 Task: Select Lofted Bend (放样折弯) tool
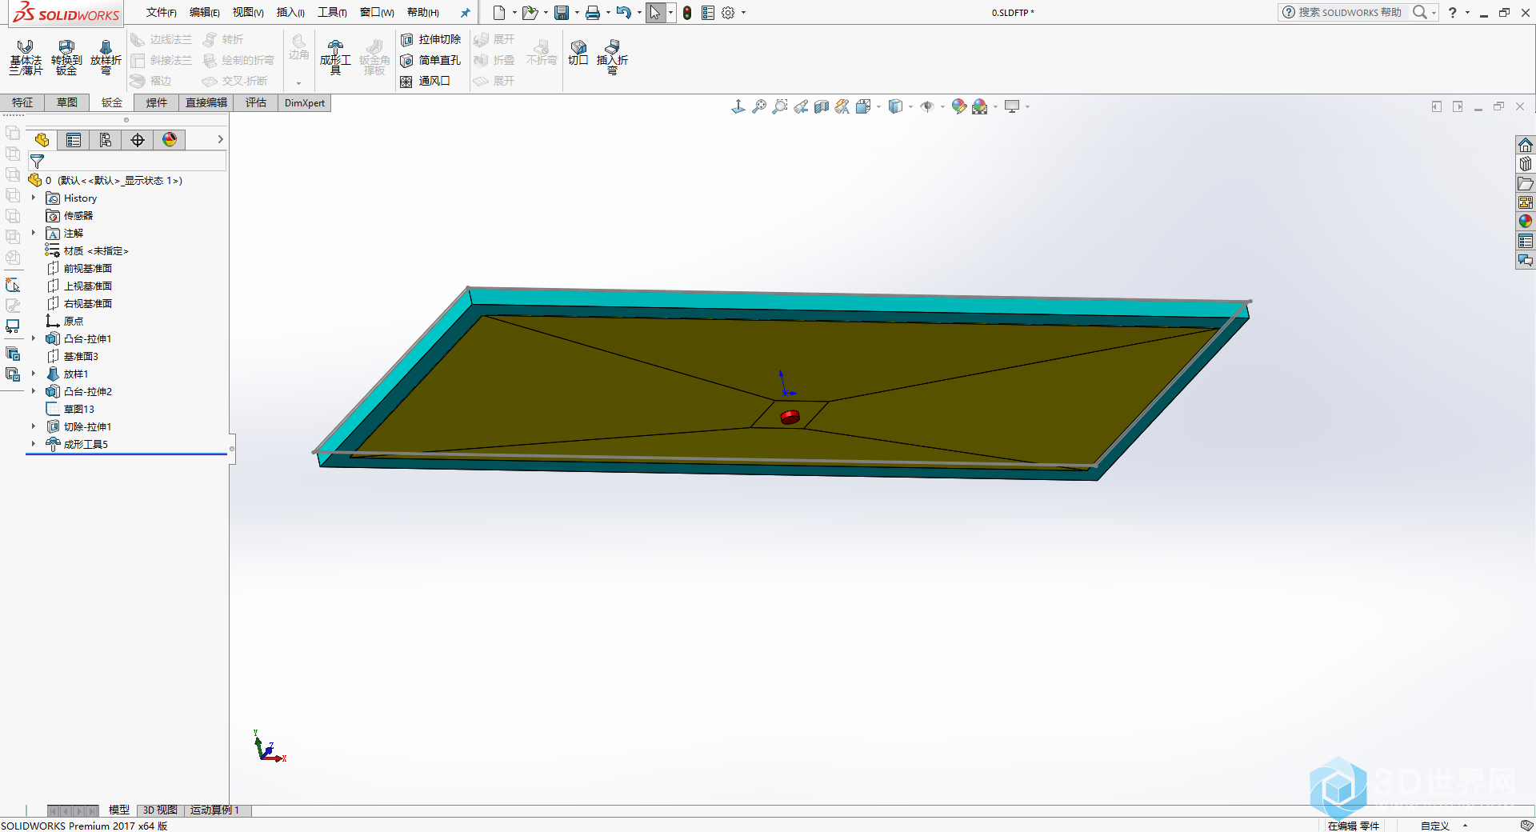(x=106, y=58)
